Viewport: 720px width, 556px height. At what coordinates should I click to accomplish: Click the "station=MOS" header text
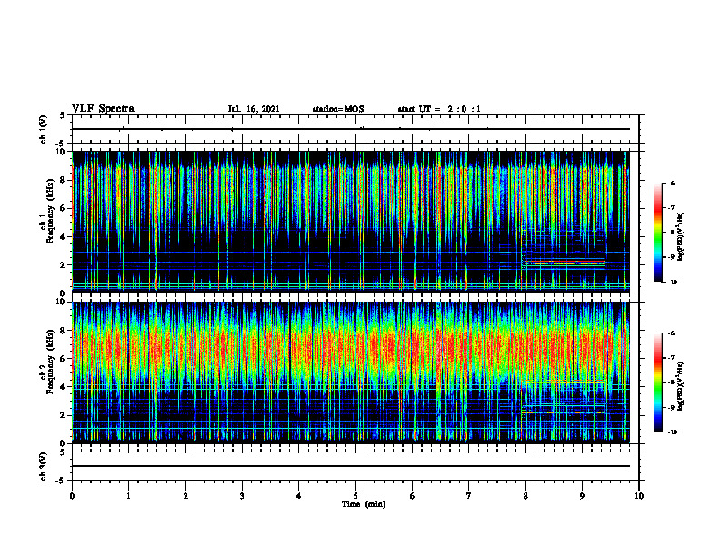point(338,109)
